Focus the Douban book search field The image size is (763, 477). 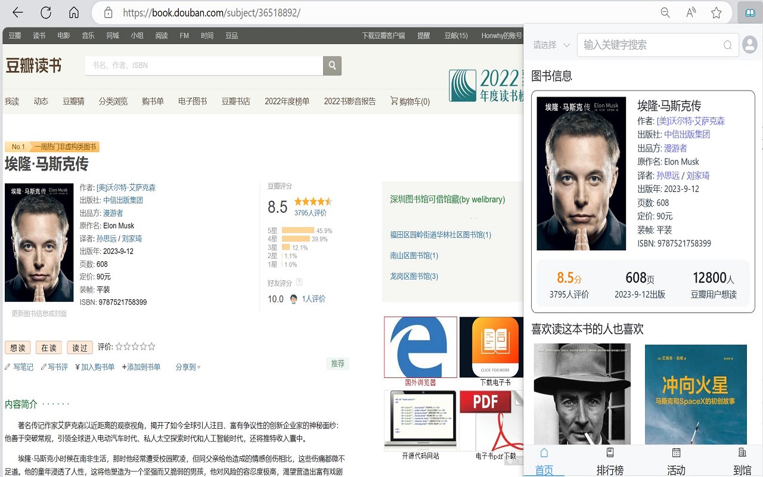[x=204, y=66]
